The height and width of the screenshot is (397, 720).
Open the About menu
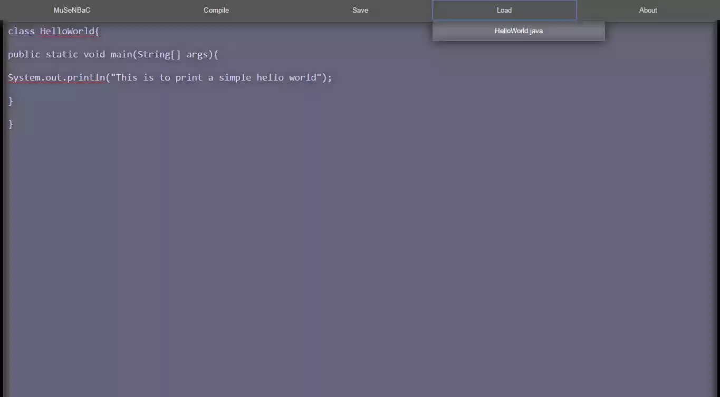pyautogui.click(x=648, y=10)
